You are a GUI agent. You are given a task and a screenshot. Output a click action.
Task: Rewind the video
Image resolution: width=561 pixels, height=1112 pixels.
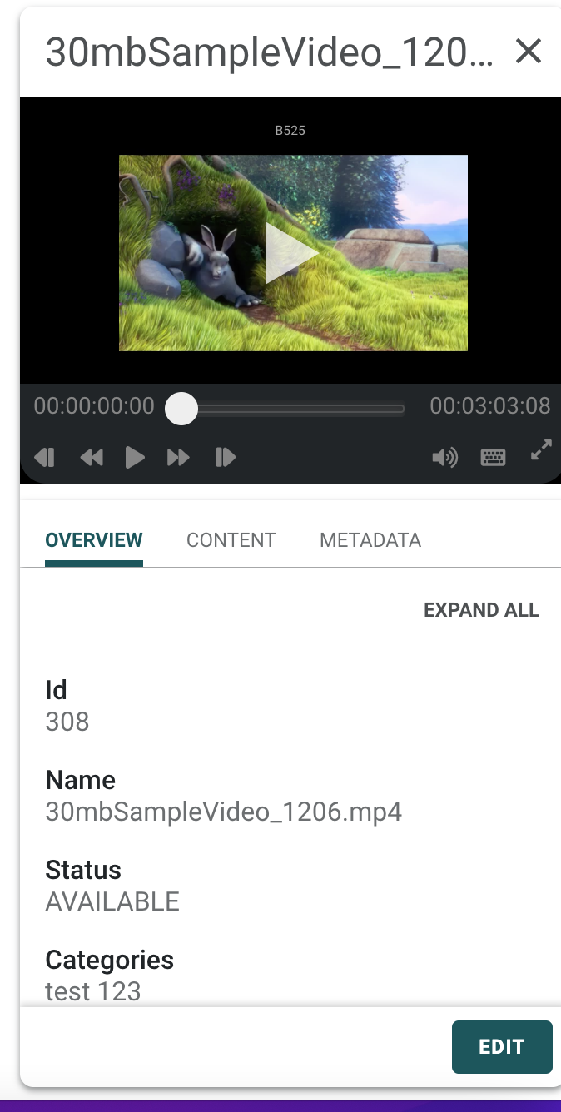point(92,457)
